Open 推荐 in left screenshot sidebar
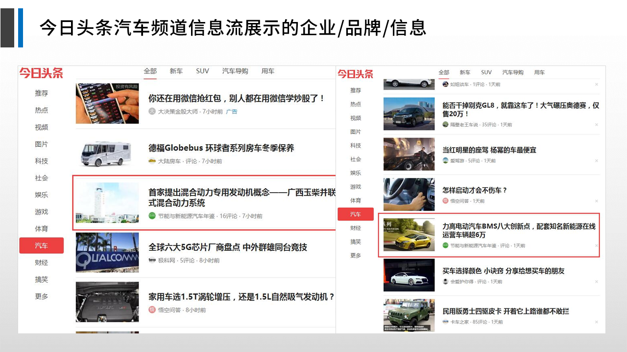Screen dimensions: 627x352 click(x=42, y=93)
